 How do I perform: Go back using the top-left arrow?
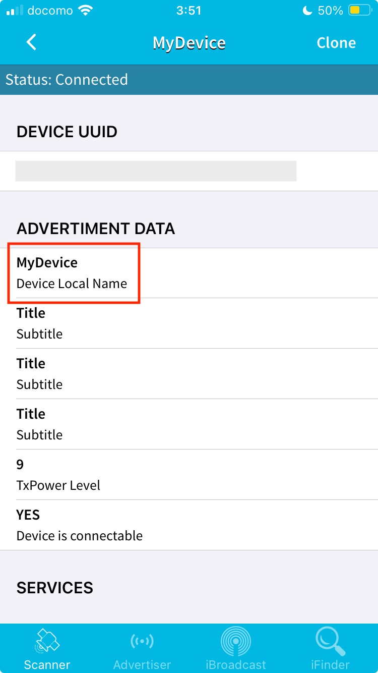[x=31, y=42]
